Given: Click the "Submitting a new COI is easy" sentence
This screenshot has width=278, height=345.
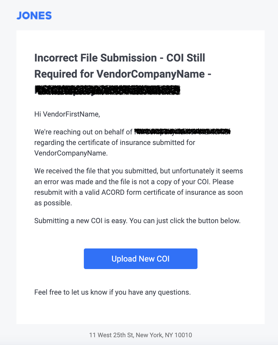Looking at the screenshot, I should pyautogui.click(x=81, y=221).
